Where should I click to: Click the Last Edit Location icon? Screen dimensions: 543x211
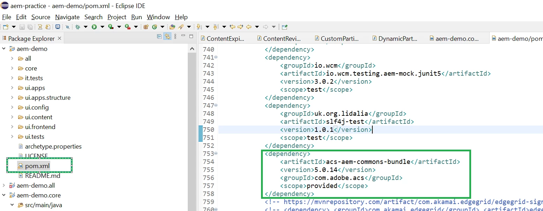(232, 27)
